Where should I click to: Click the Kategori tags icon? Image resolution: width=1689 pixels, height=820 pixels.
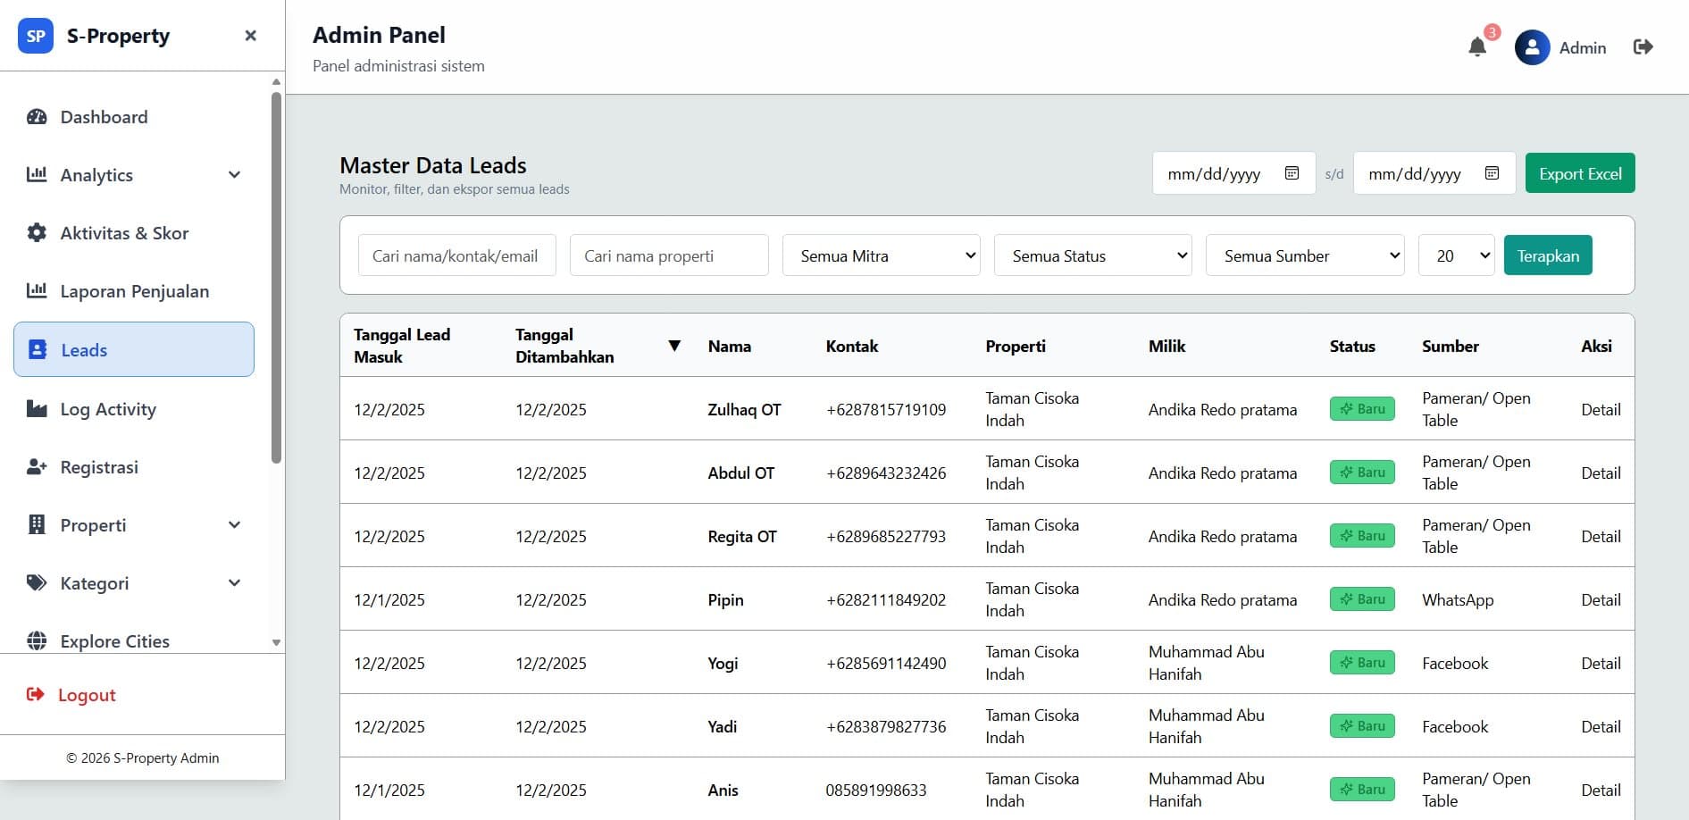point(37,583)
